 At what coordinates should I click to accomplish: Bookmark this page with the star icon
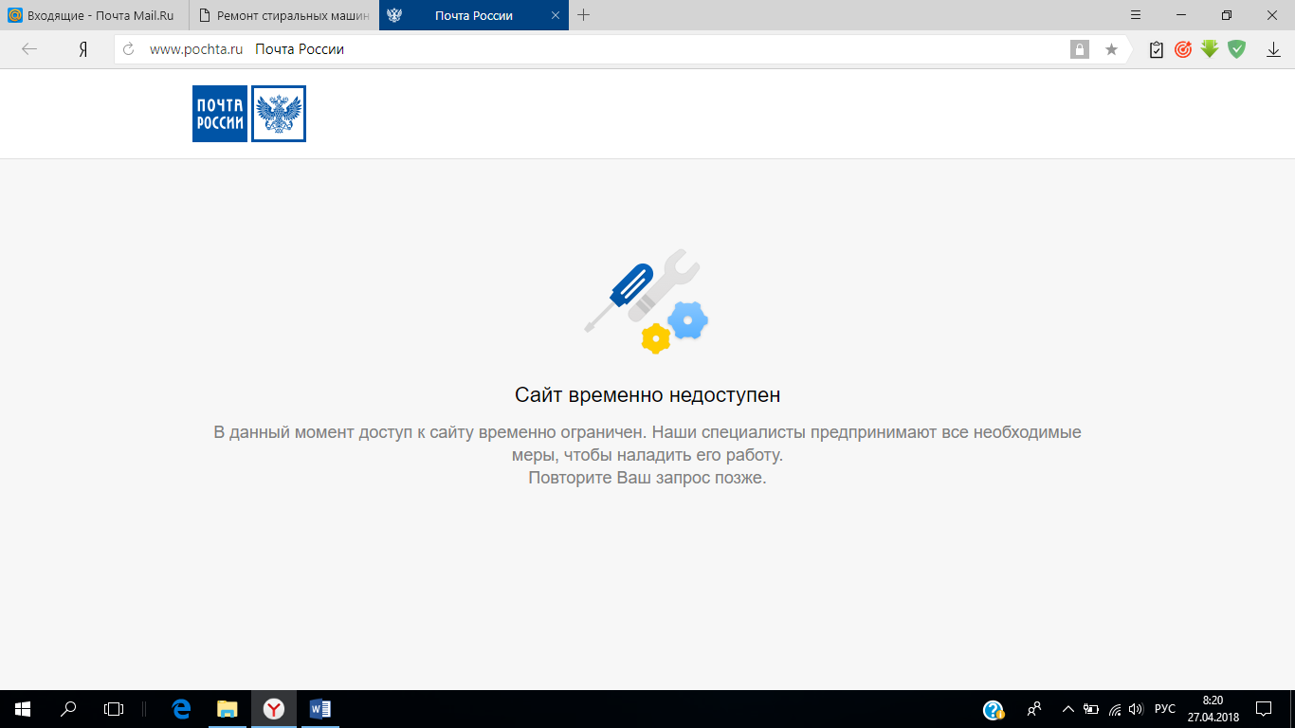pos(1111,49)
